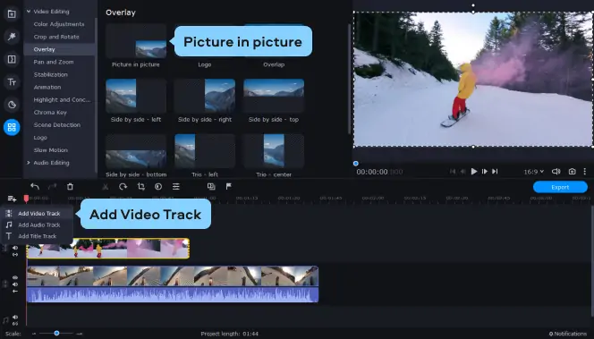Click the Export button
The height and width of the screenshot is (339, 594).
pos(560,187)
